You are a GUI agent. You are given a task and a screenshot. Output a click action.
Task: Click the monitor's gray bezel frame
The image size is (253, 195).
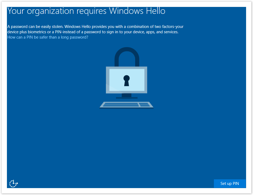[107, 80]
